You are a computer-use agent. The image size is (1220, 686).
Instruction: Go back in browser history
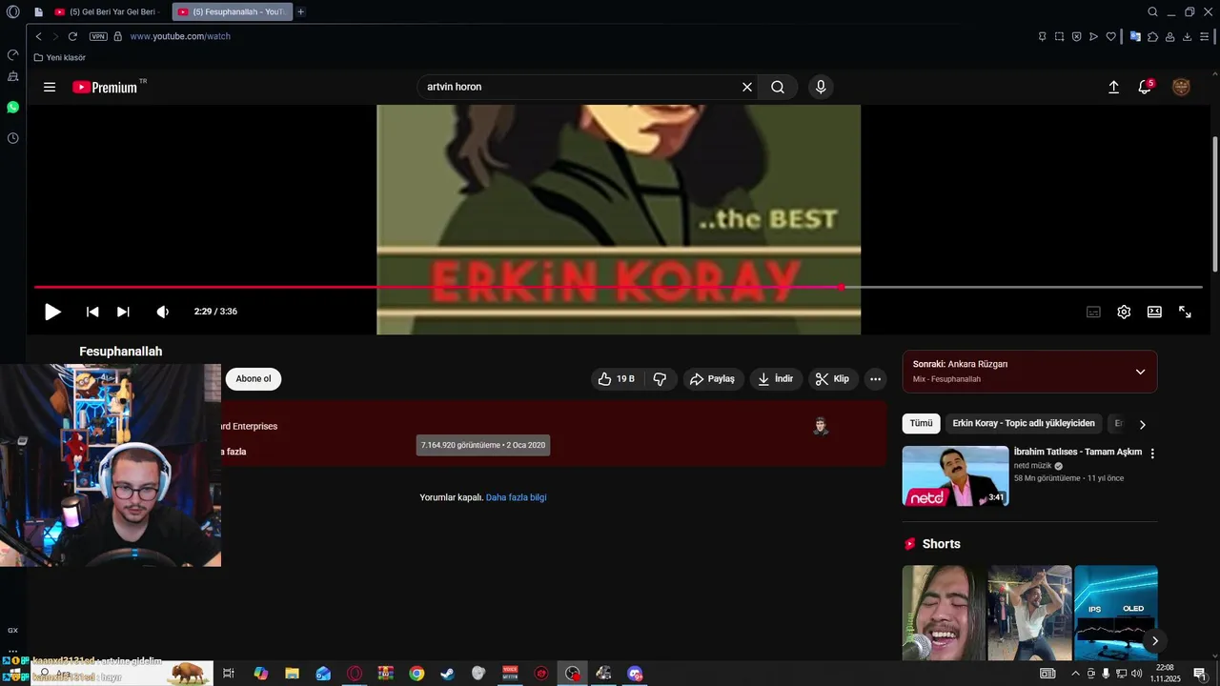38,36
